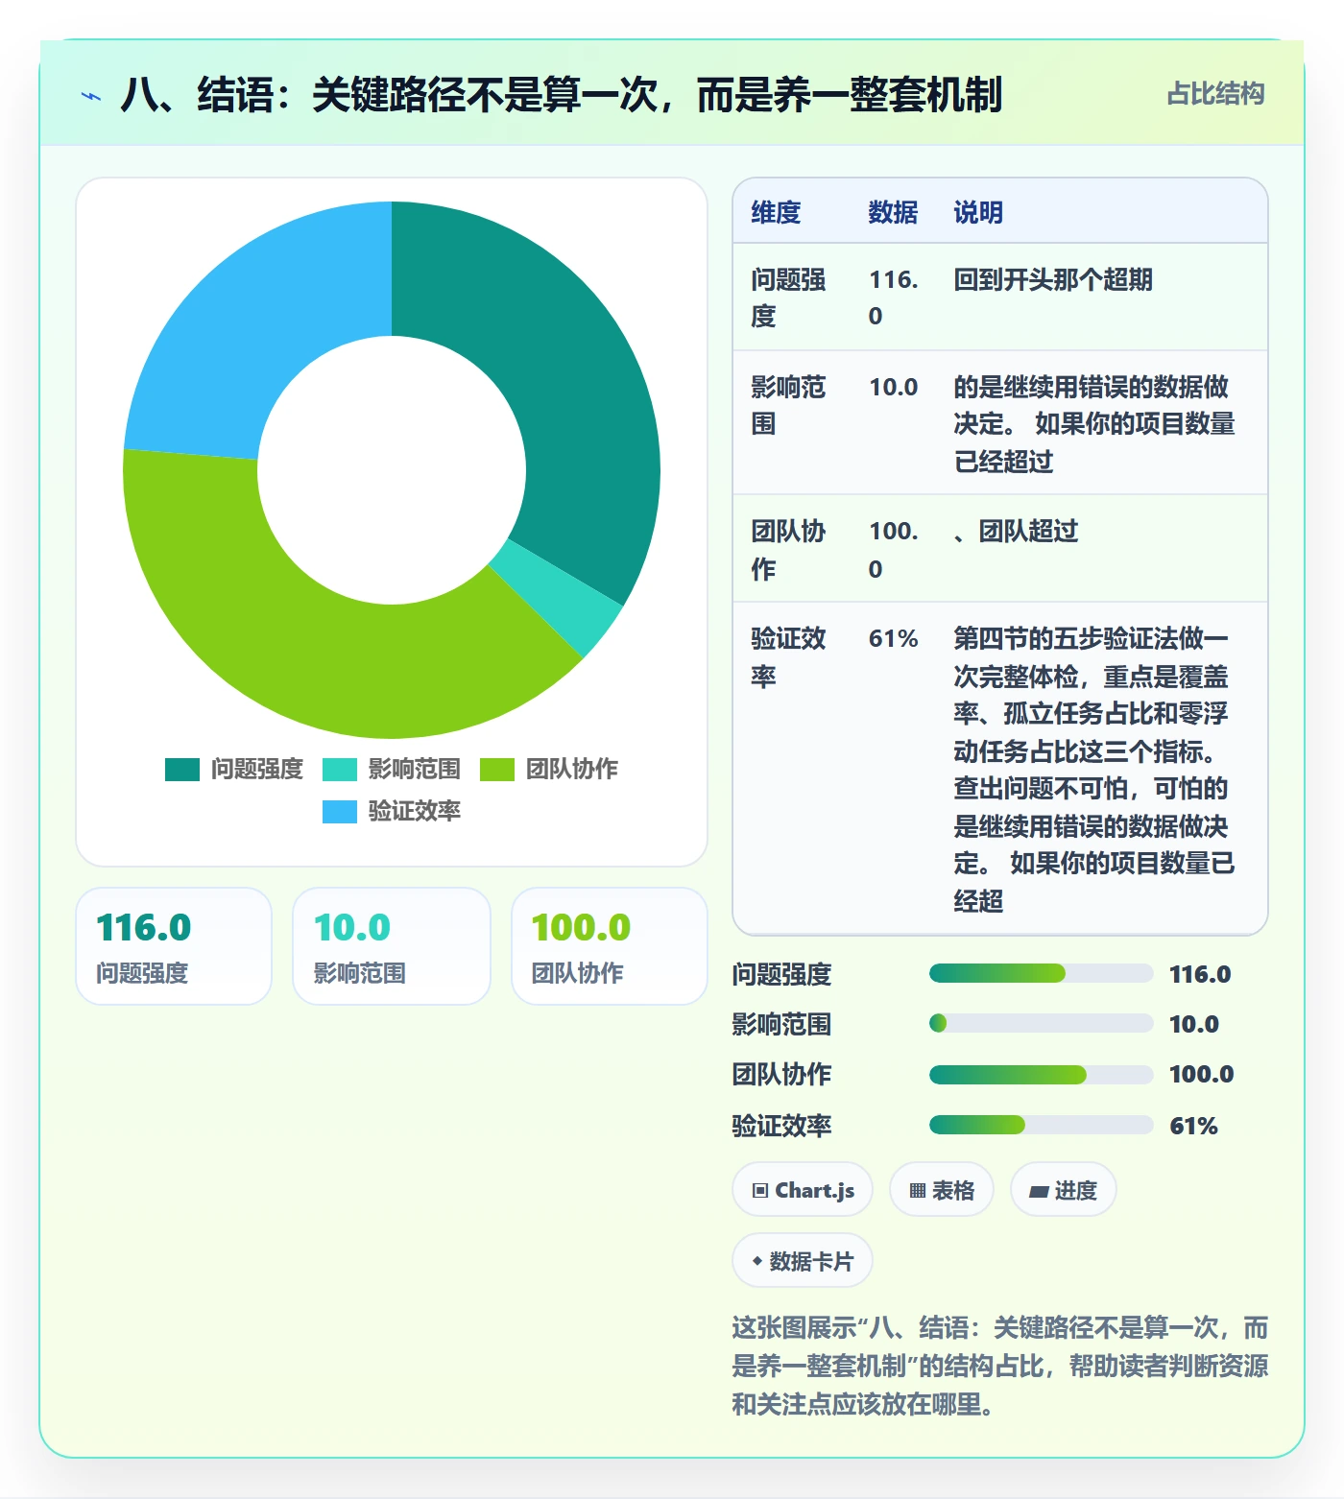Click the 问题强度 progress bar
This screenshot has width=1344, height=1499.
(1041, 973)
